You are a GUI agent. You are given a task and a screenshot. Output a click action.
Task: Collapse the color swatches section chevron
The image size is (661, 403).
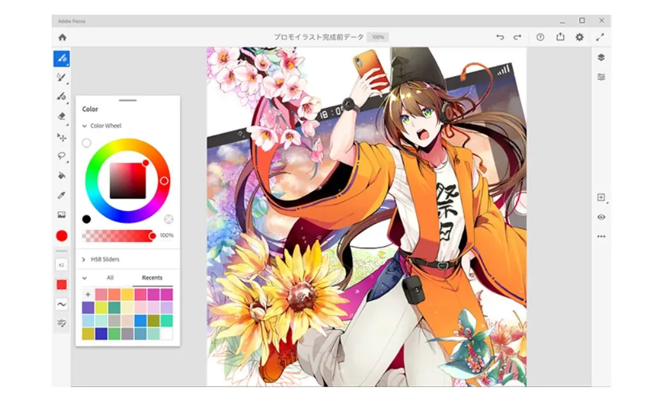[84, 278]
